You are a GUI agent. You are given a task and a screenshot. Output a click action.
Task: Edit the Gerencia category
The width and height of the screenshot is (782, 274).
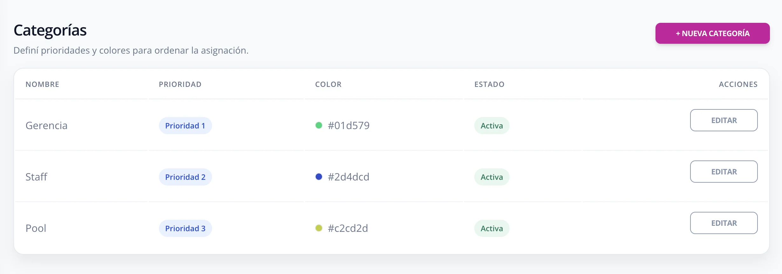coord(724,120)
